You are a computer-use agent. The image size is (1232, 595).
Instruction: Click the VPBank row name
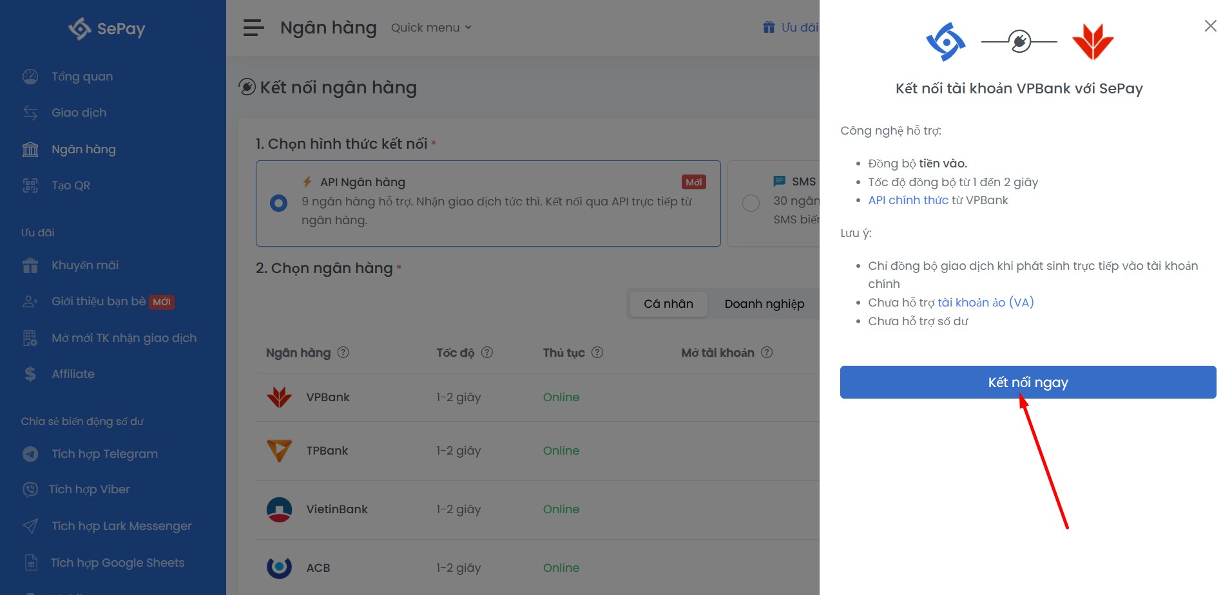point(328,397)
